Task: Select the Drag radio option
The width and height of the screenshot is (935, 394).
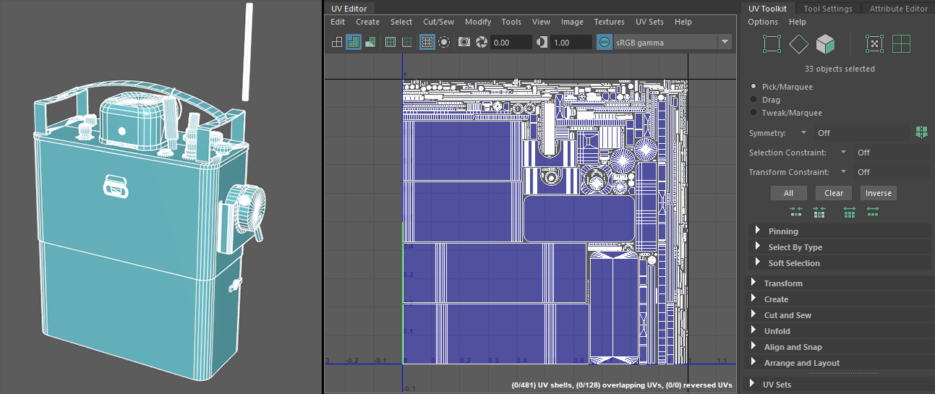Action: 754,100
